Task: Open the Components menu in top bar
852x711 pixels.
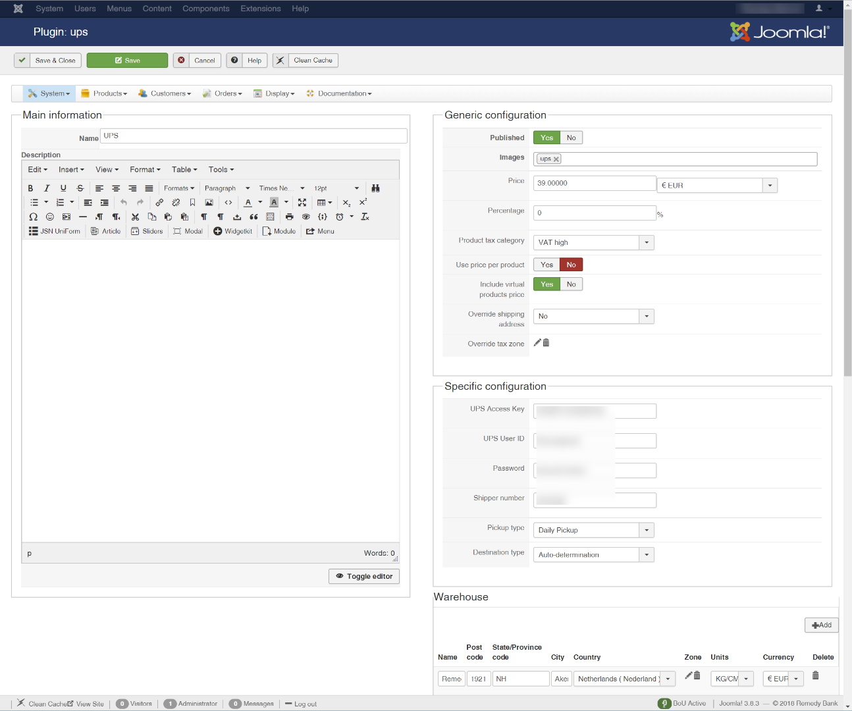Action: tap(206, 9)
